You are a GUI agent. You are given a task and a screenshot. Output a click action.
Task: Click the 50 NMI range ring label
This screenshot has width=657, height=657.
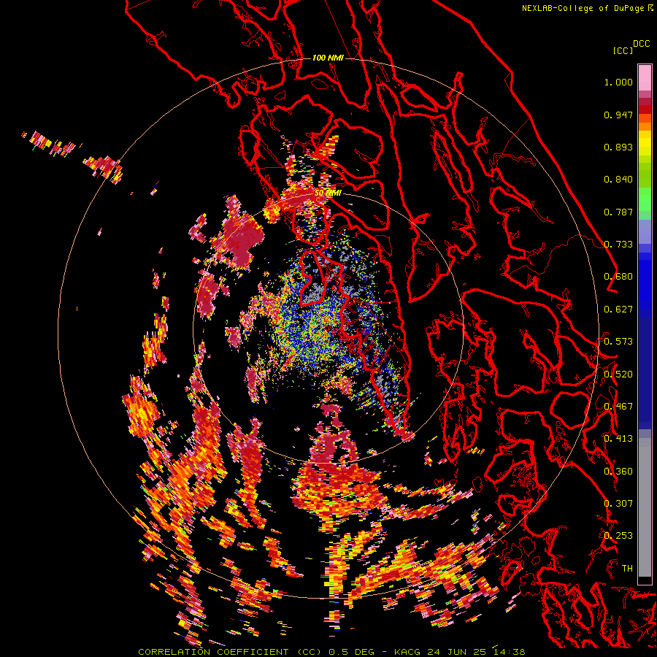(x=328, y=193)
